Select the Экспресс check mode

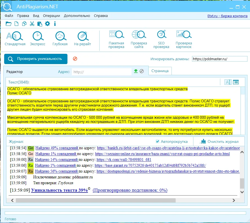pyautogui.click(x=38, y=39)
